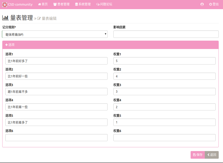Image resolution: width=223 pixels, height=163 pixels.
Task: Log out using 登出 link
Action: (x=214, y=4)
